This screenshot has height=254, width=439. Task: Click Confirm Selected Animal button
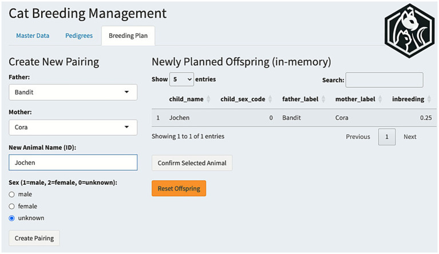192,163
